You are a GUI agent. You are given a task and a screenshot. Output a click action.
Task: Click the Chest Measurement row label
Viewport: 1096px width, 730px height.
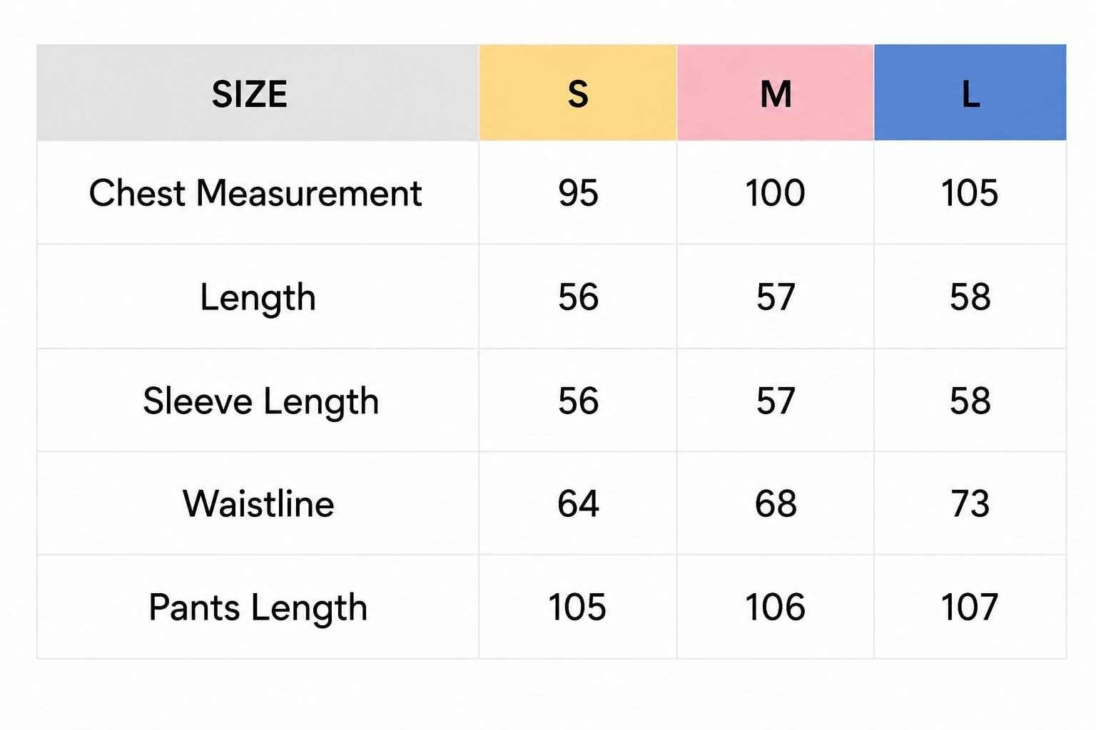(255, 193)
